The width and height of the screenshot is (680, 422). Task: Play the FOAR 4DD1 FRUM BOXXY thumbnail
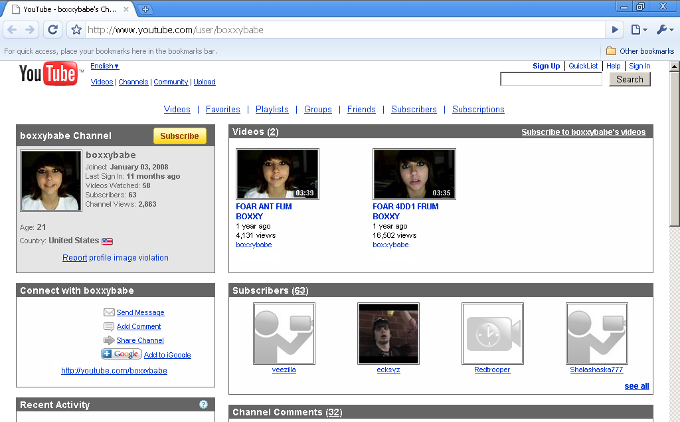tap(414, 174)
